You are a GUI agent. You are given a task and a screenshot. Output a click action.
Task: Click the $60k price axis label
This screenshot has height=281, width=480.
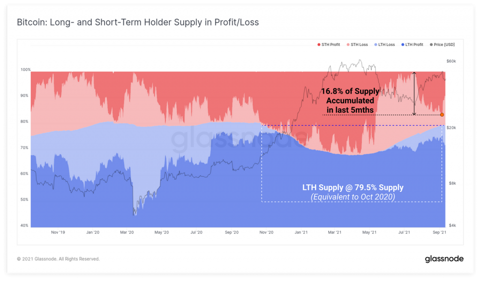451,61
